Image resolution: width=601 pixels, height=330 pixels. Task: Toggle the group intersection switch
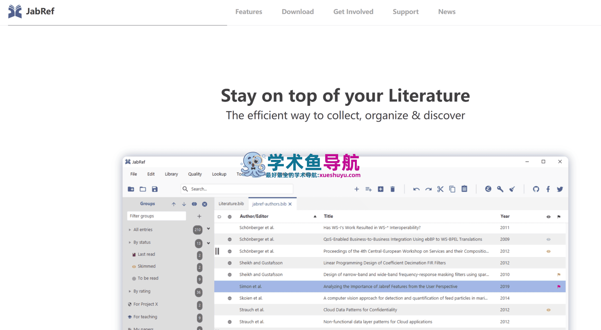(x=194, y=204)
